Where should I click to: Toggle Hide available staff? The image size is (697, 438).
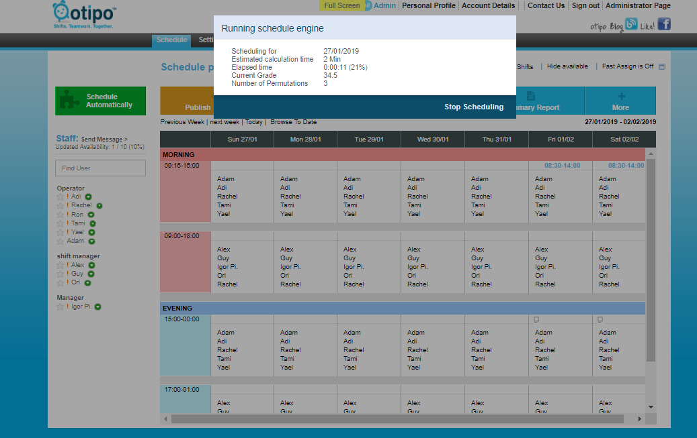(x=567, y=66)
